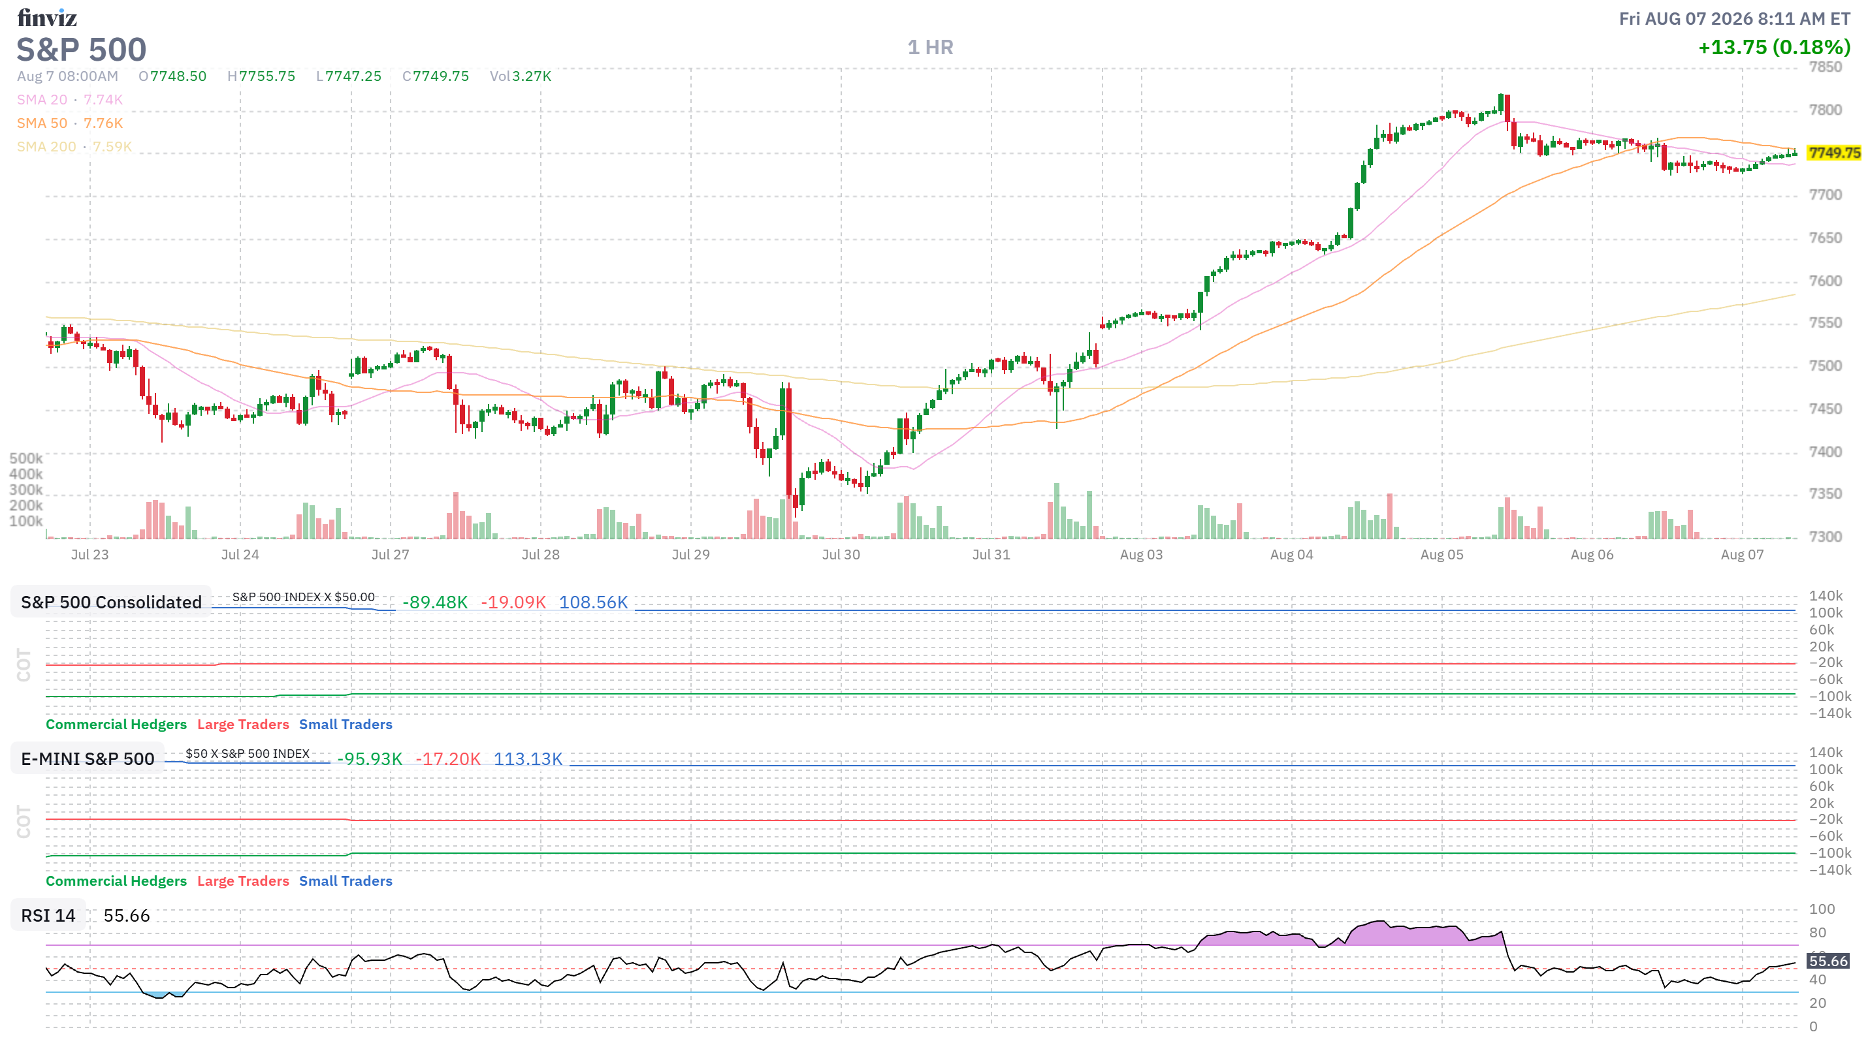Click the close price C7749.75
Viewport: 1868px width, 1047px height.
(x=436, y=76)
